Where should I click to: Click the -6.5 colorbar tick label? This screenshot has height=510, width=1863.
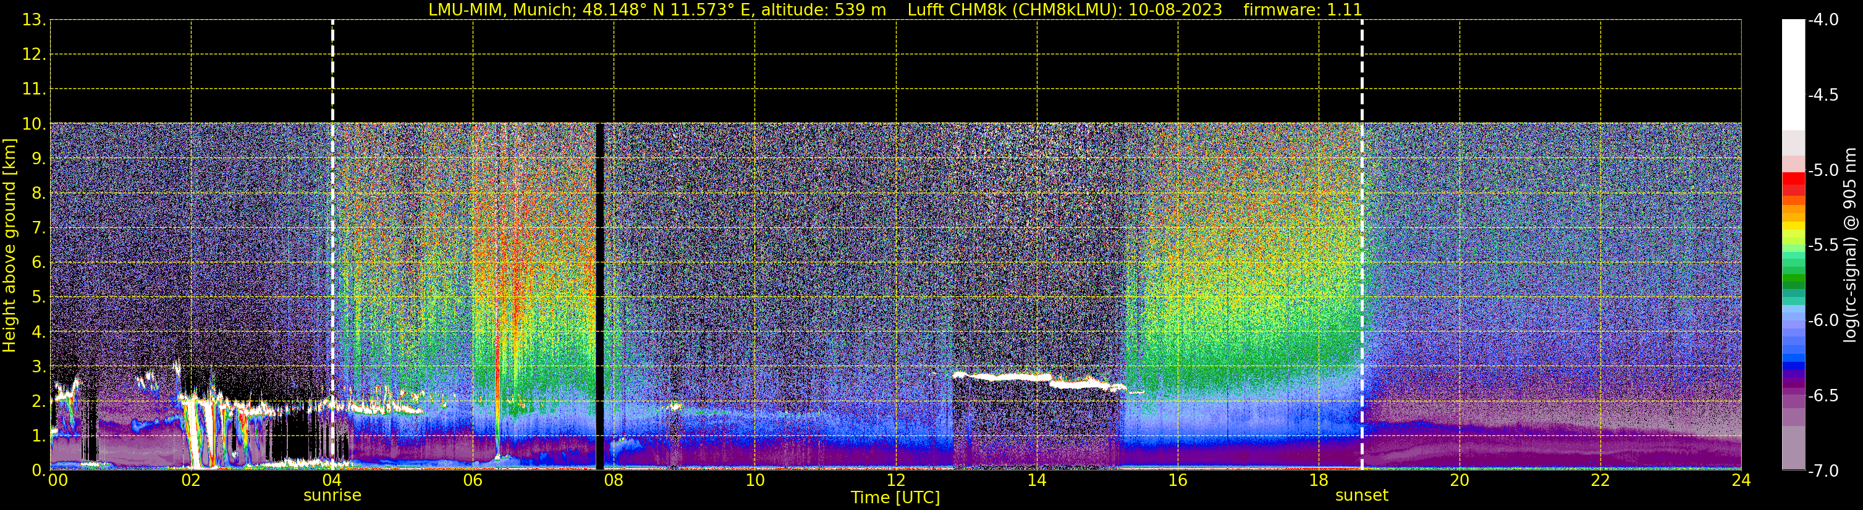(x=1822, y=396)
